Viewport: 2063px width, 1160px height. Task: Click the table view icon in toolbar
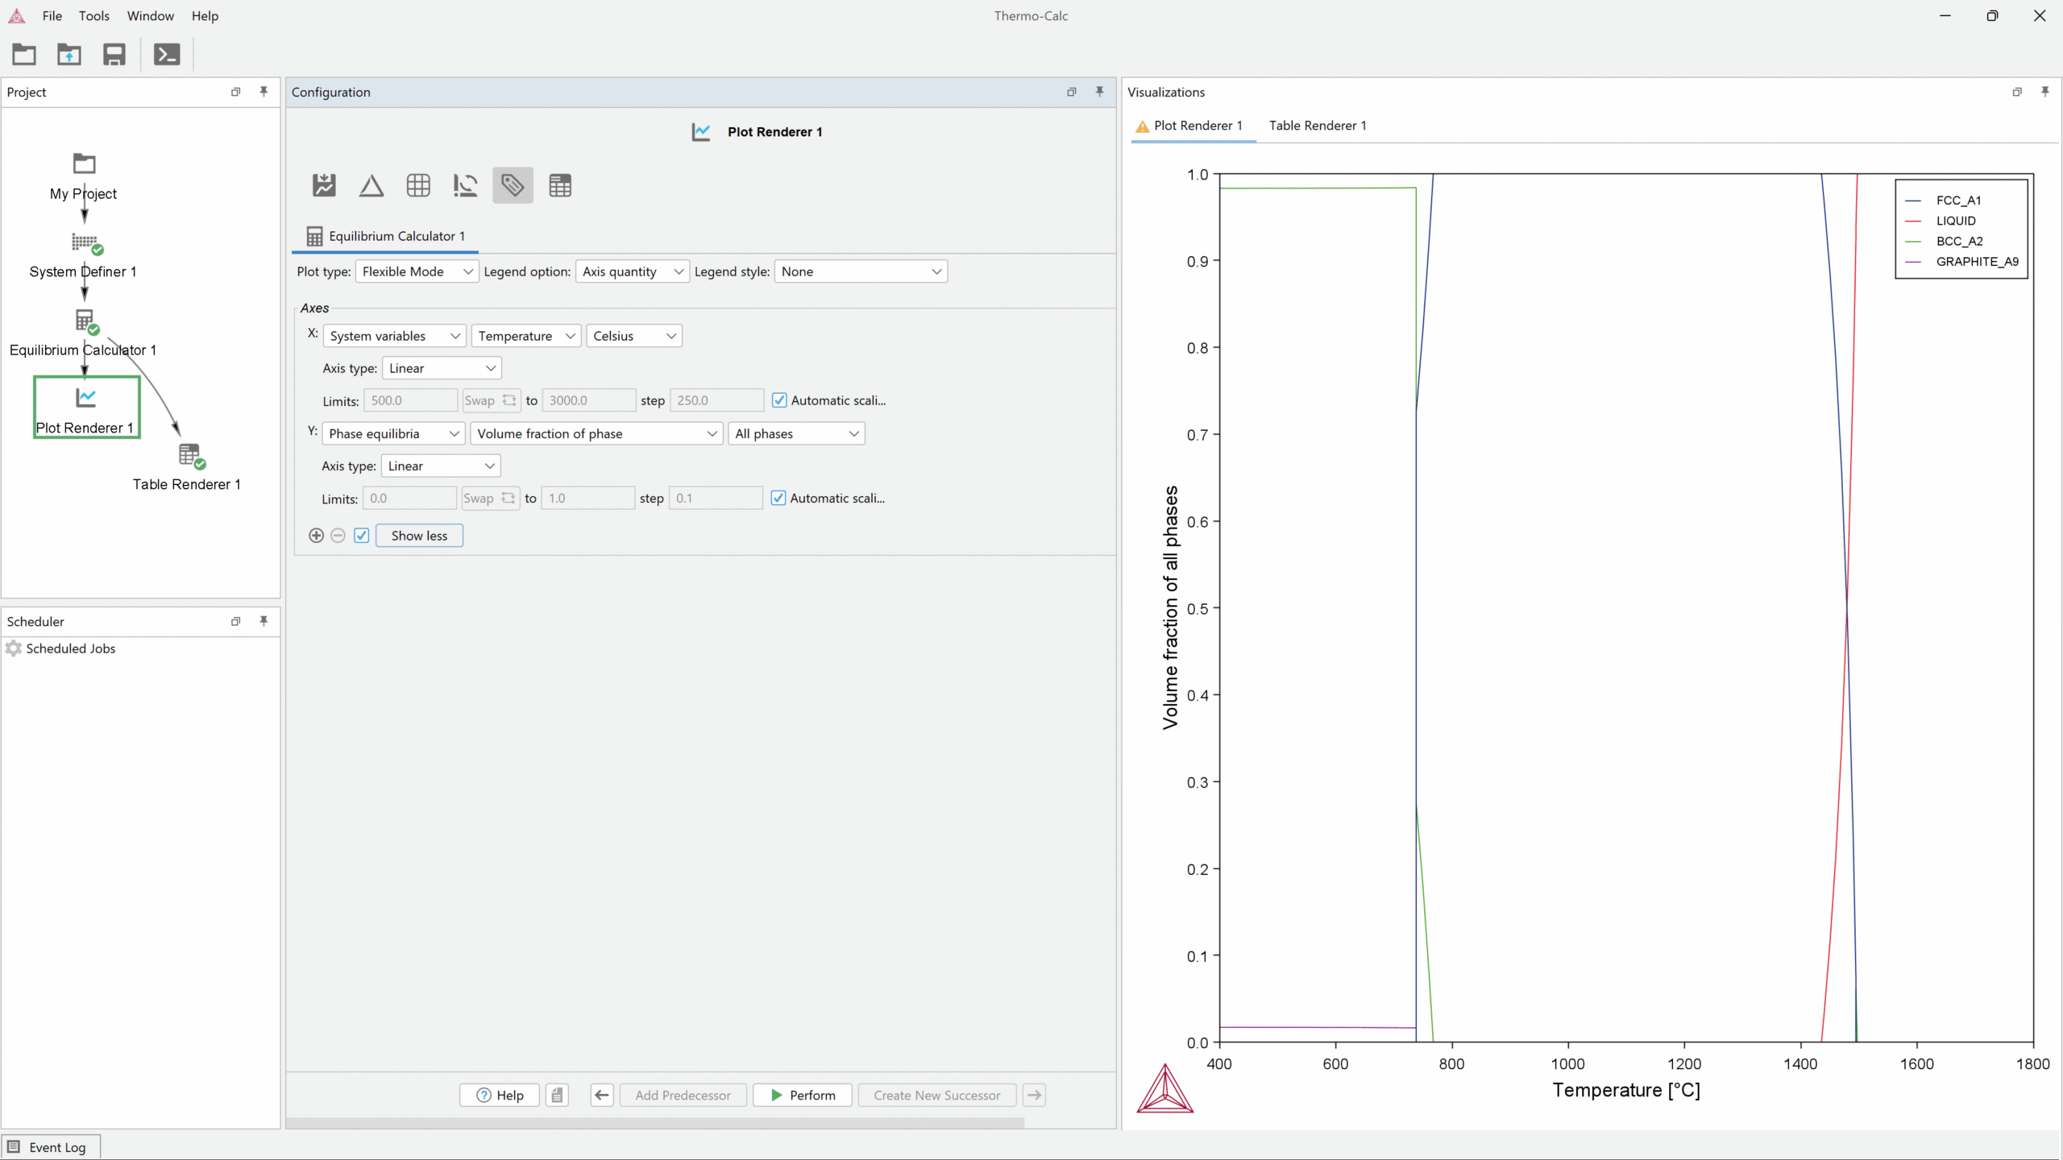tap(560, 185)
